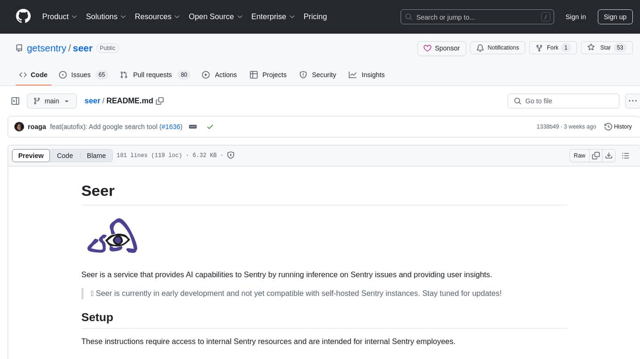This screenshot has height=359, width=640.
Task: Click the Sign up button
Action: tap(615, 17)
